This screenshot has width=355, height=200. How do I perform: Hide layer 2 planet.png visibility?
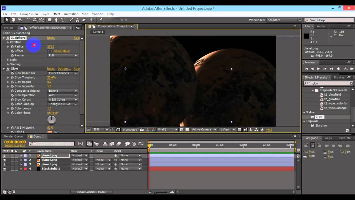point(4,160)
